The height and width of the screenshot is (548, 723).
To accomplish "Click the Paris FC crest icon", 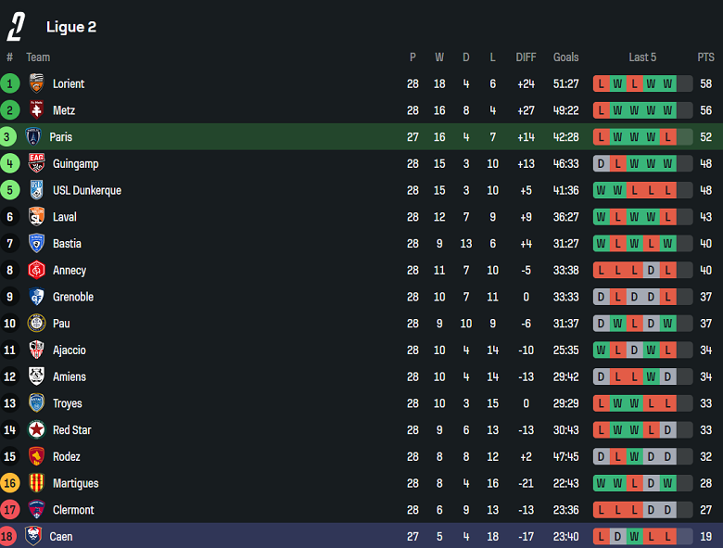I will pos(33,136).
